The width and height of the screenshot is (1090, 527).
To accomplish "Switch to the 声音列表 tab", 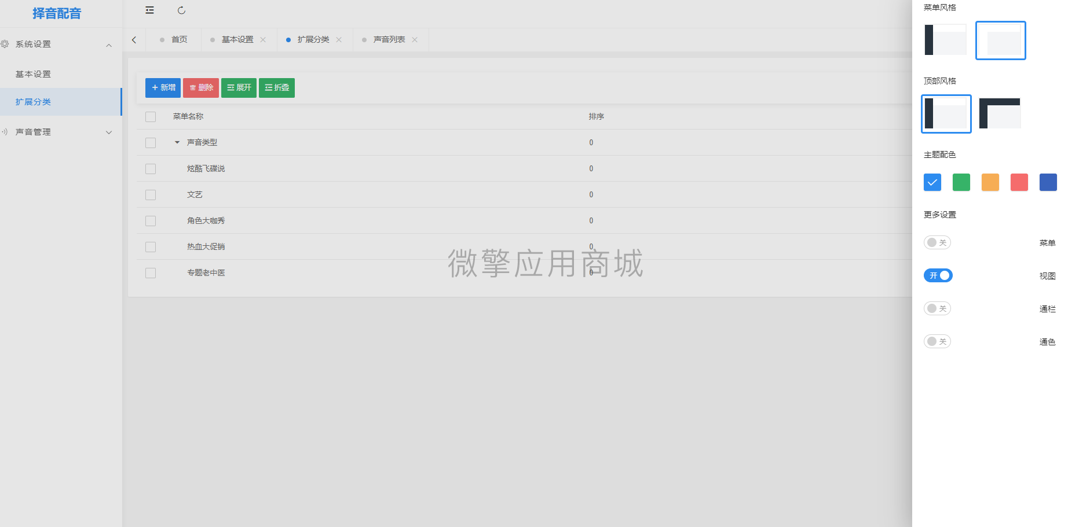I will click(x=387, y=39).
